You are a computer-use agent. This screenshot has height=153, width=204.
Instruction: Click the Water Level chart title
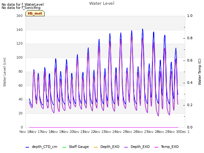point(102,4)
